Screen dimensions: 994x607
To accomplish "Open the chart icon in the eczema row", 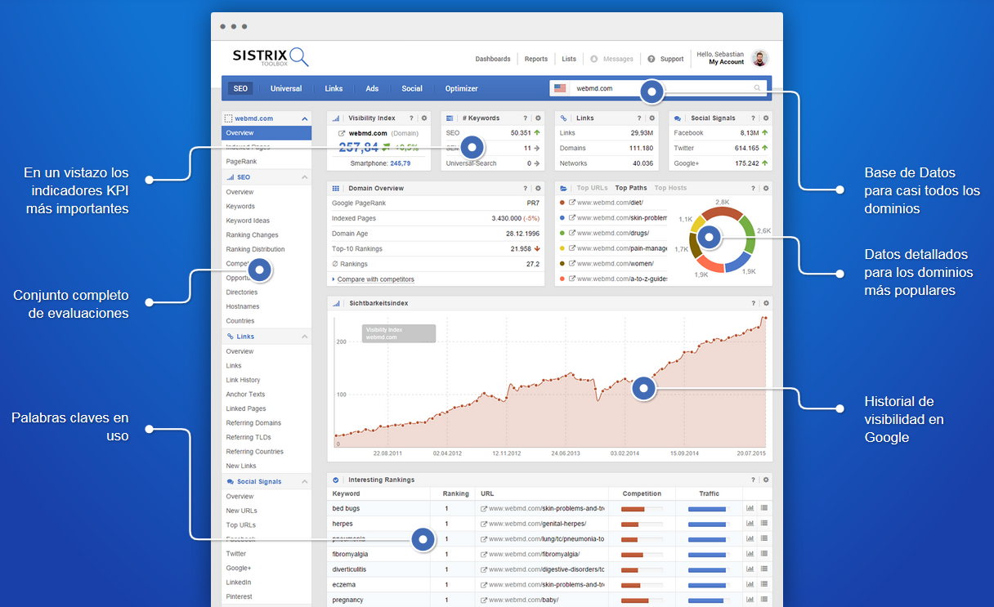I will [x=750, y=585].
